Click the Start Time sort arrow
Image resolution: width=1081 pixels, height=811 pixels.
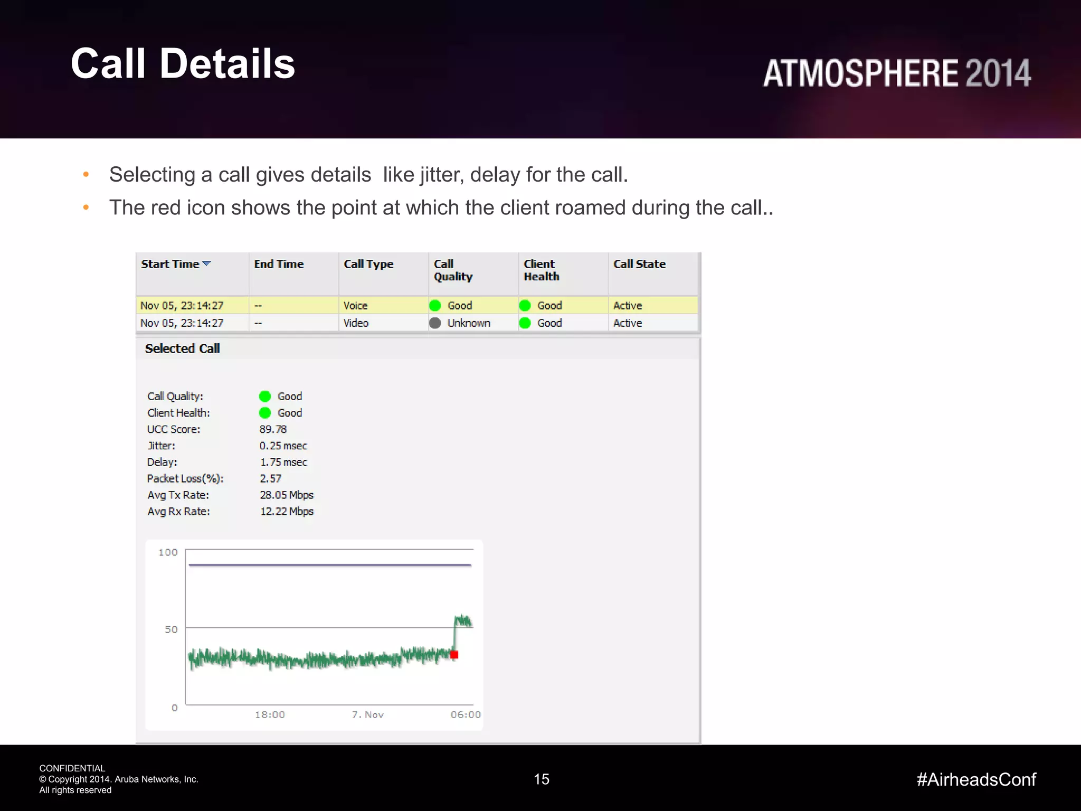[x=206, y=263]
